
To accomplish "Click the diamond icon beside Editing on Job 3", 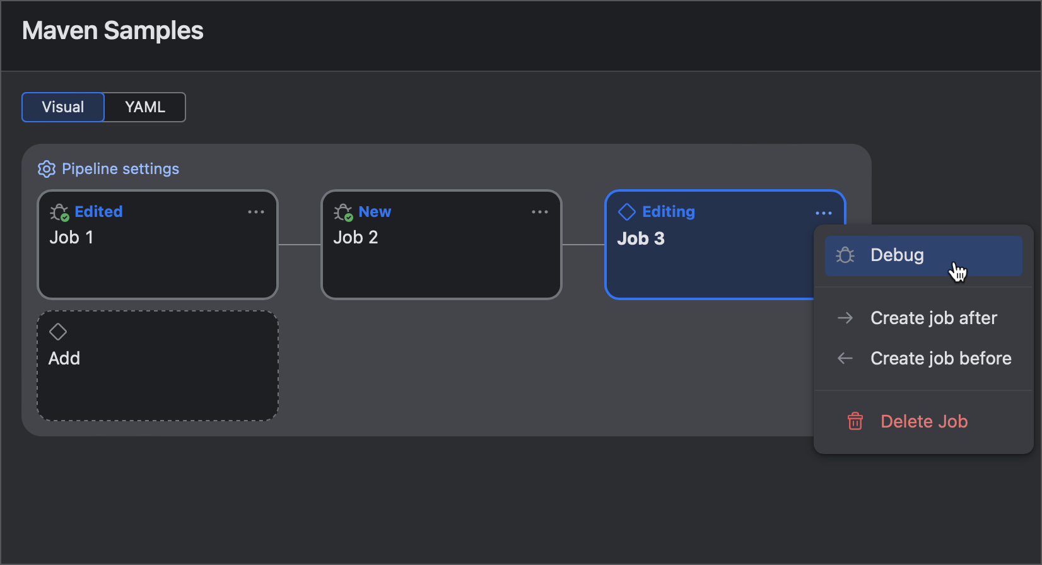I will pos(626,212).
